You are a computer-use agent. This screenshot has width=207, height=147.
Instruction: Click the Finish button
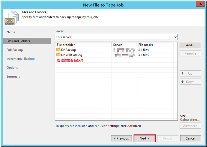[167, 138]
